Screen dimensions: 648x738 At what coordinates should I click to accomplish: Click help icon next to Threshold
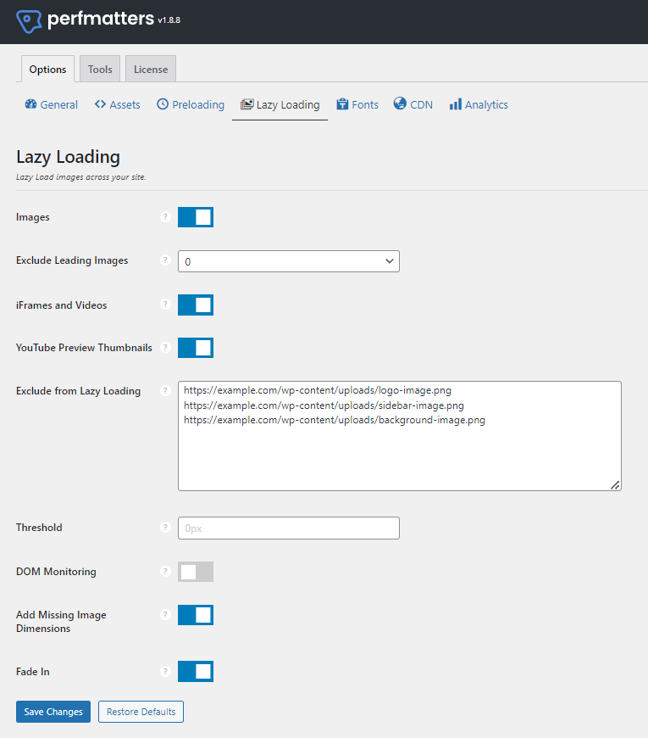coord(165,527)
